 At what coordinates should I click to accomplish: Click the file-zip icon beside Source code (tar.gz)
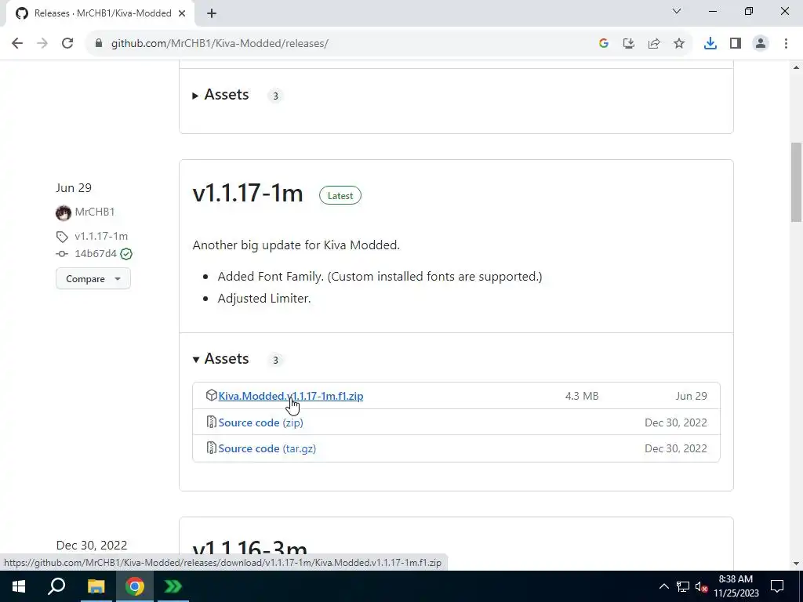pos(211,448)
